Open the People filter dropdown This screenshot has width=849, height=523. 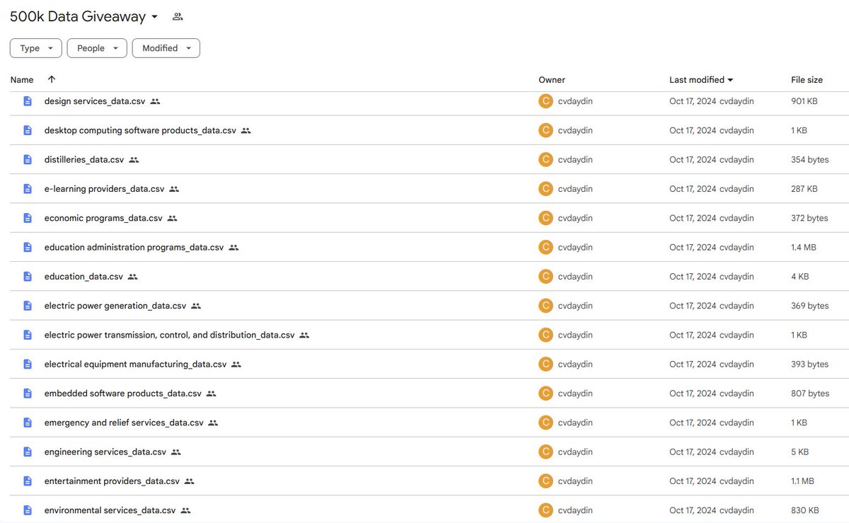coord(97,47)
